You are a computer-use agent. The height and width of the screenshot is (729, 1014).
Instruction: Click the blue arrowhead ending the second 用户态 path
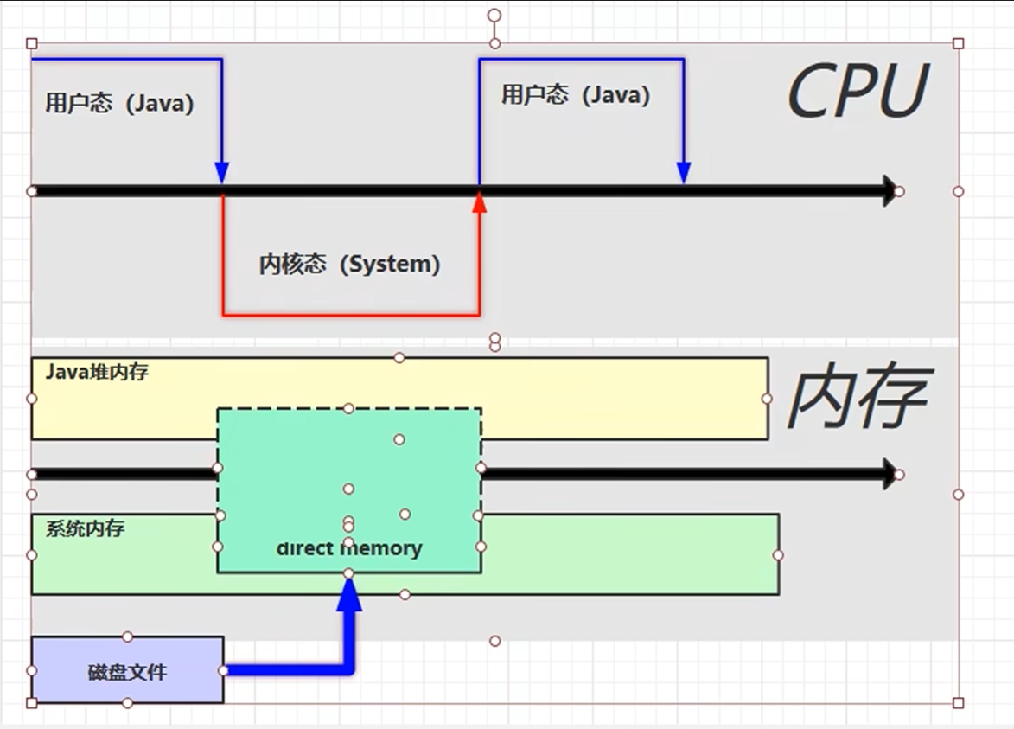pyautogui.click(x=684, y=173)
